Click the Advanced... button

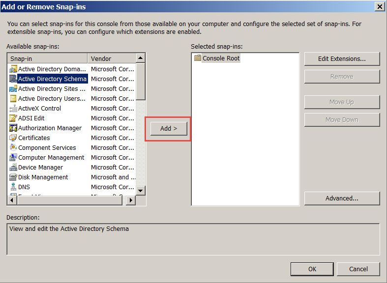pyautogui.click(x=342, y=198)
